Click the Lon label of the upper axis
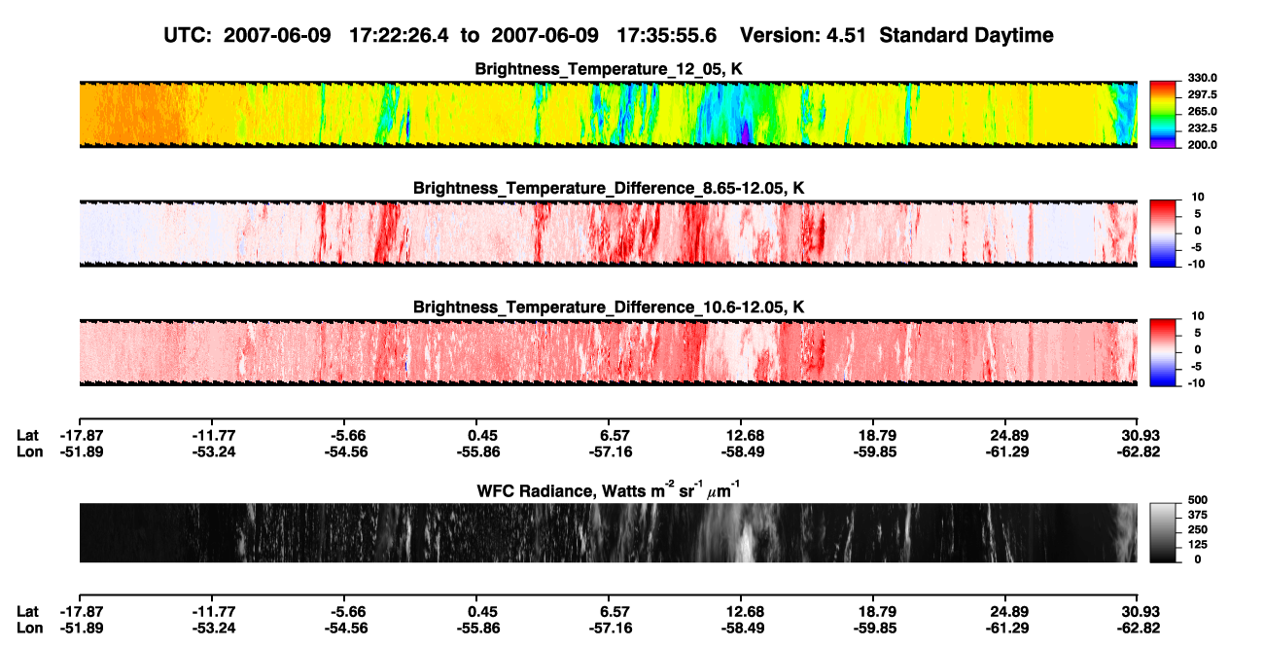The width and height of the screenshot is (1264, 649). point(28,451)
